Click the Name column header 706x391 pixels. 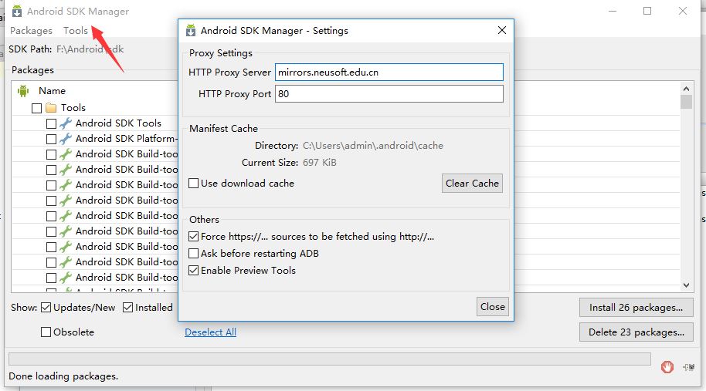pyautogui.click(x=53, y=91)
